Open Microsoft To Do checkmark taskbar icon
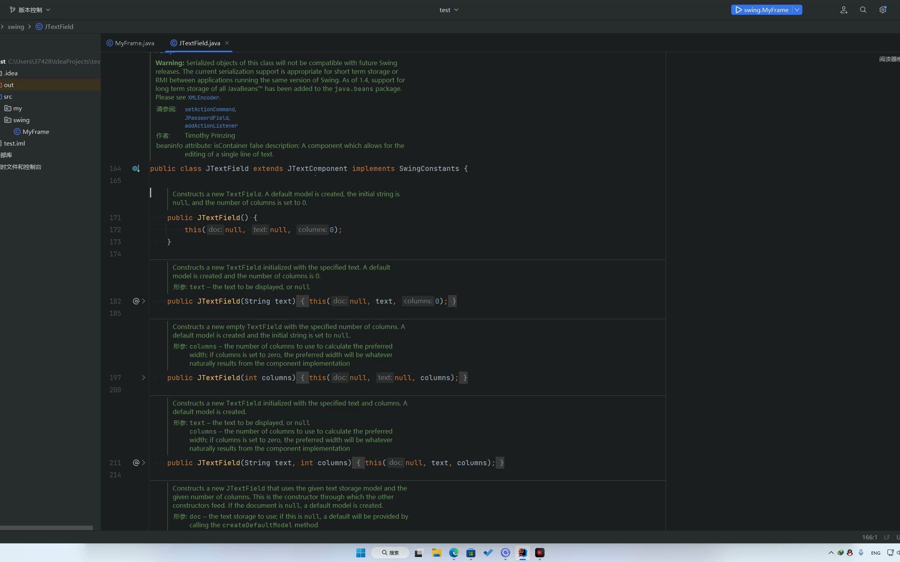Viewport: 900px width, 562px height. [x=488, y=553]
